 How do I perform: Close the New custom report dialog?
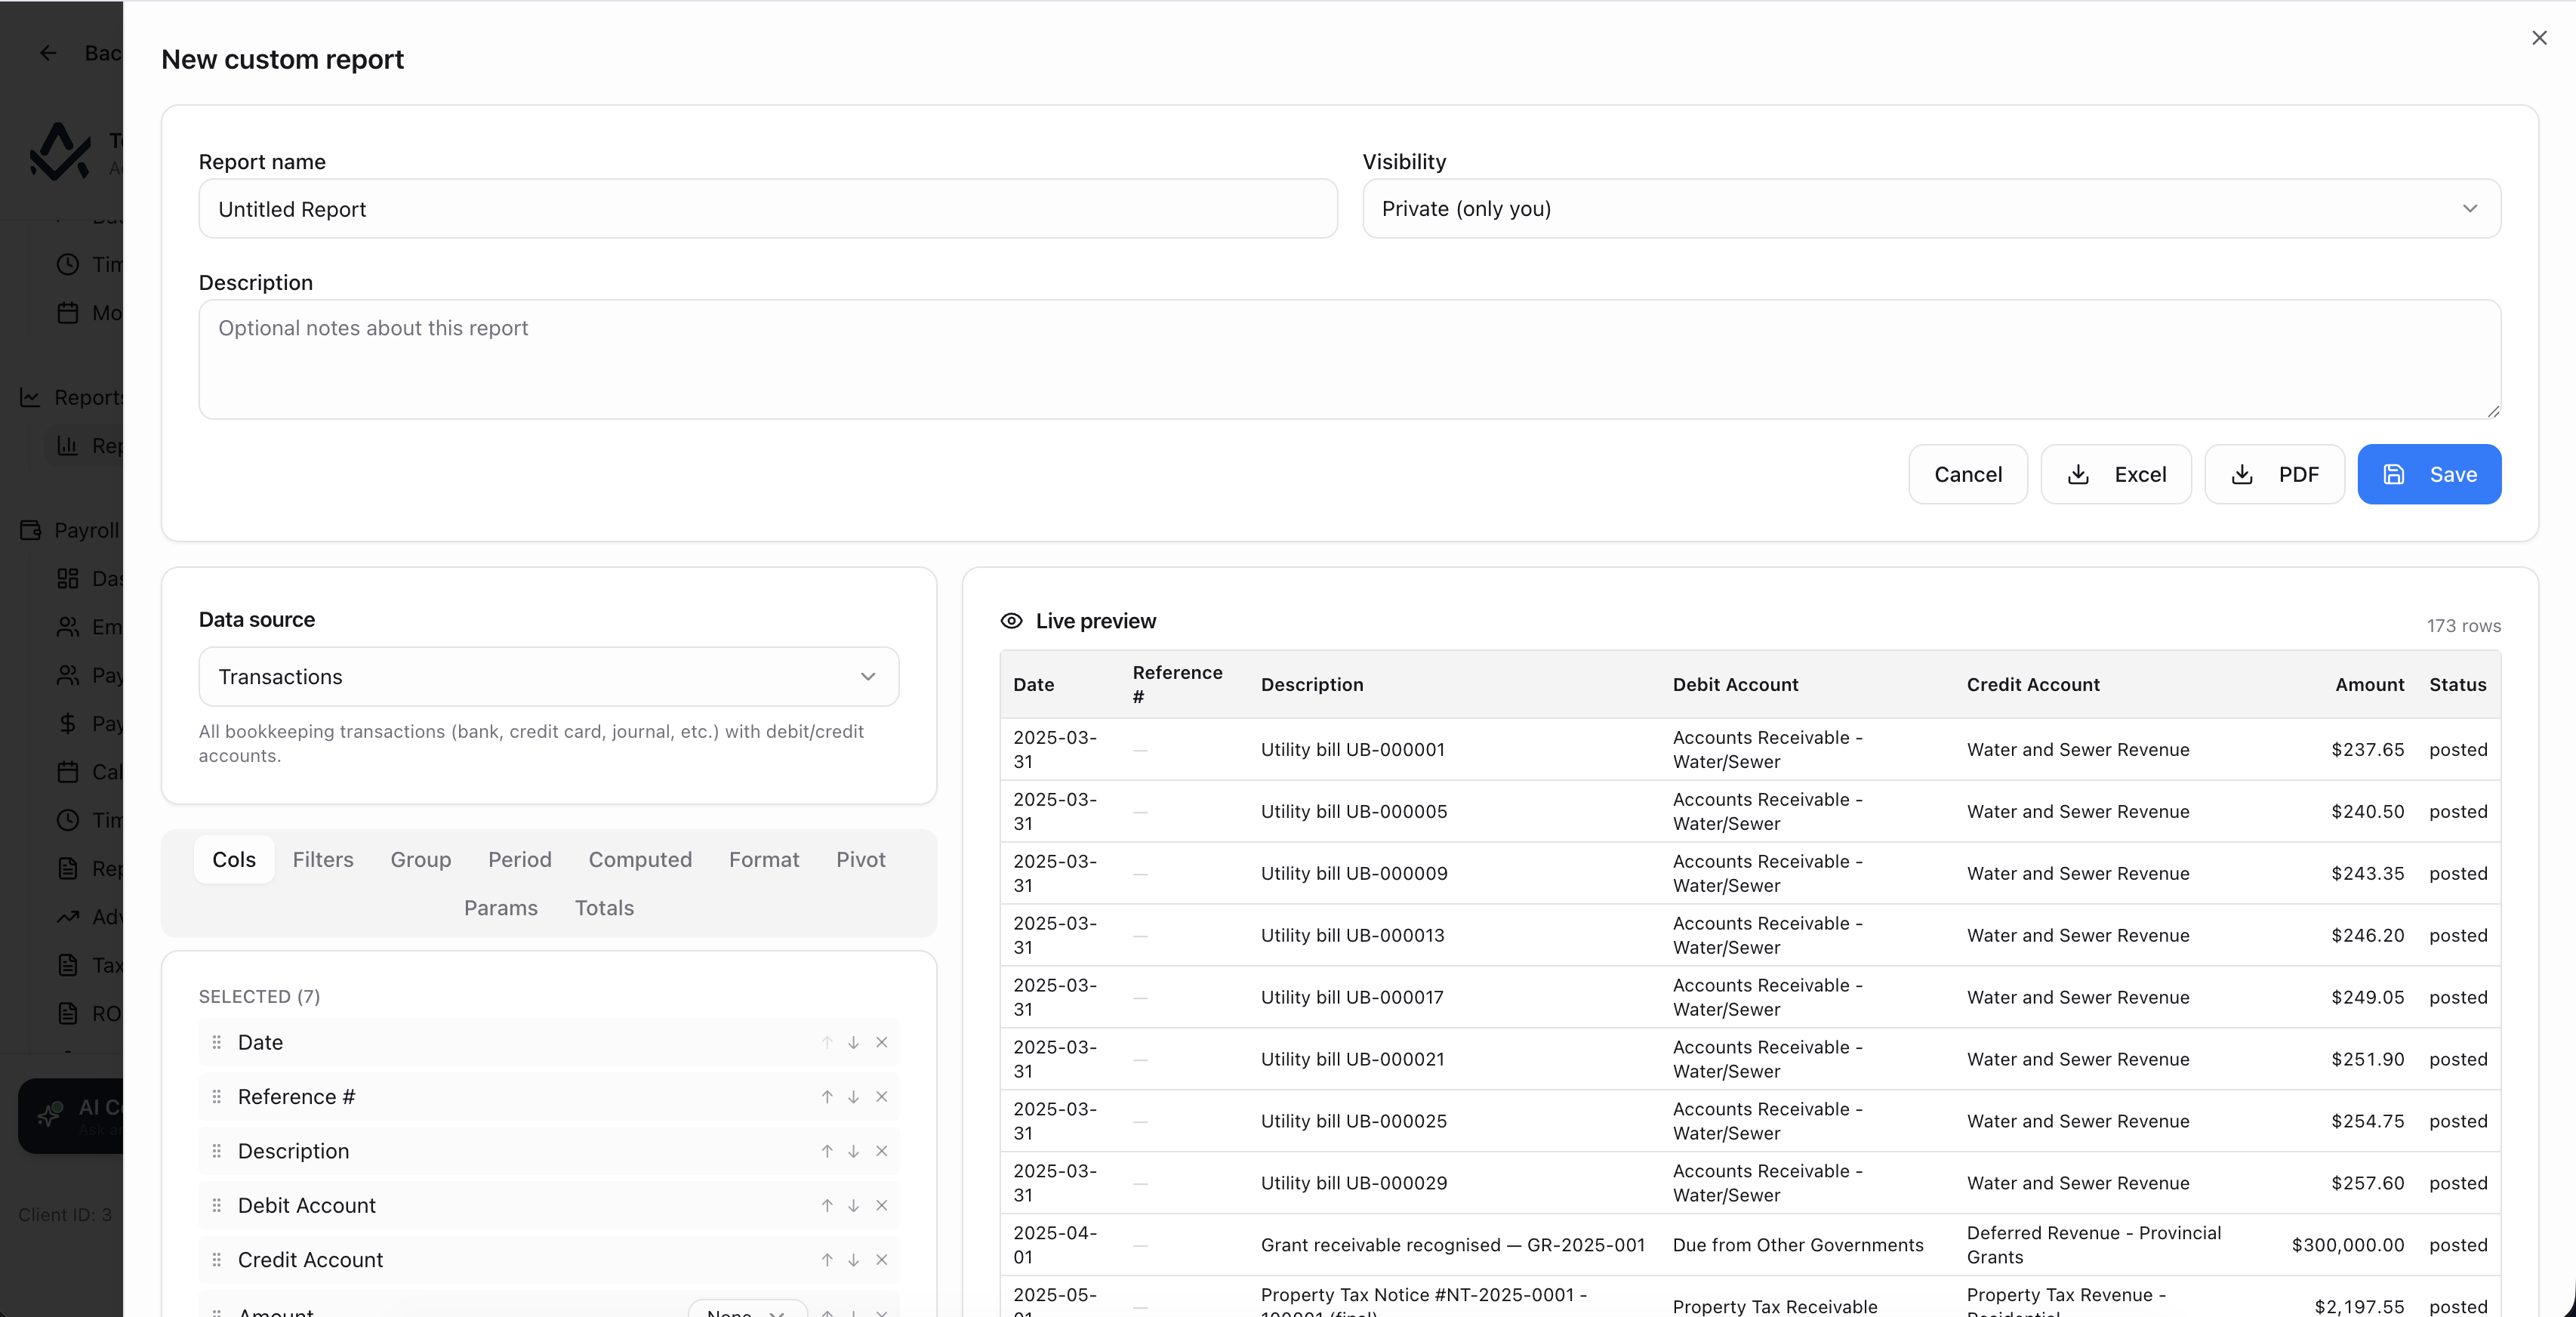2539,38
